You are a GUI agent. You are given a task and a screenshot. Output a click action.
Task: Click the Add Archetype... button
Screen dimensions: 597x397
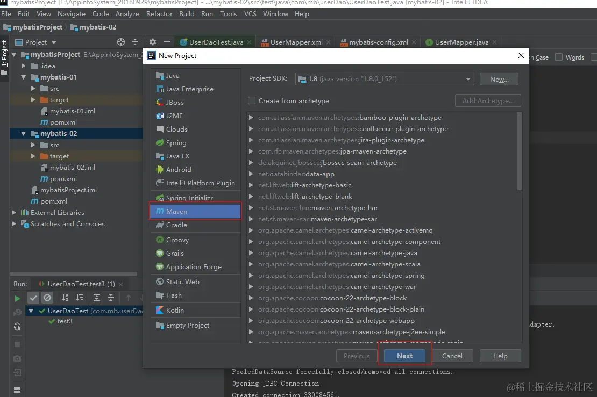[x=488, y=101]
